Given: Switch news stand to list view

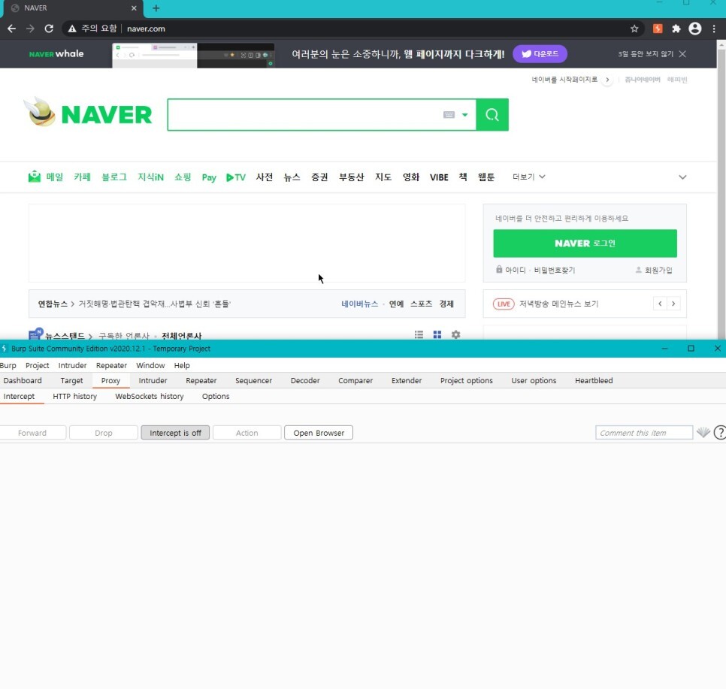Looking at the screenshot, I should pyautogui.click(x=419, y=334).
